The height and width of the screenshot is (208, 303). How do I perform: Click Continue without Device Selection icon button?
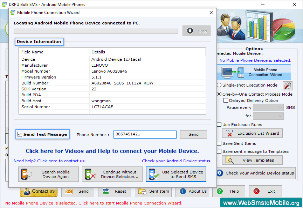(112, 174)
